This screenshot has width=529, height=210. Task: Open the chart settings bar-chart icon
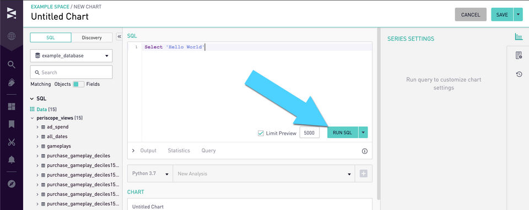coord(519,37)
